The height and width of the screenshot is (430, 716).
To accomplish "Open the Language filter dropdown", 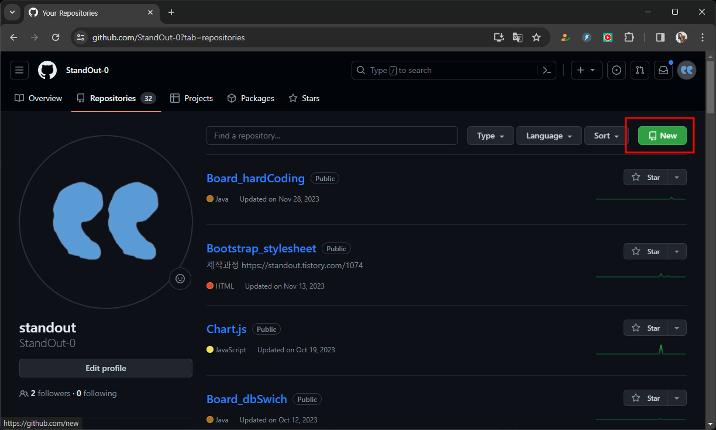I will pyautogui.click(x=549, y=136).
